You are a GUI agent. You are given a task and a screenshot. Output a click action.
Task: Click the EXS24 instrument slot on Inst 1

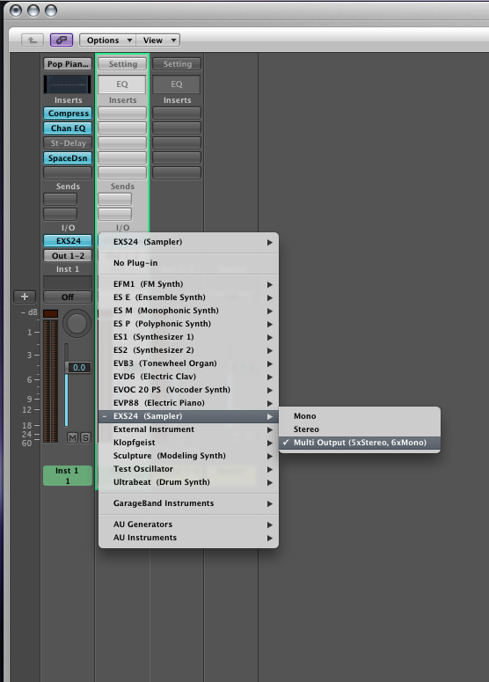tap(68, 240)
